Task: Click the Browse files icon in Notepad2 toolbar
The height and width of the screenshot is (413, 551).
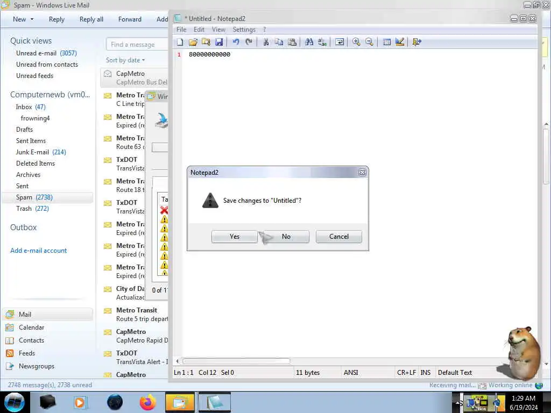Action: [206, 42]
